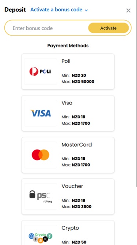Click the Deposit title text
This screenshot has width=137, height=245.
pyautogui.click(x=15, y=10)
